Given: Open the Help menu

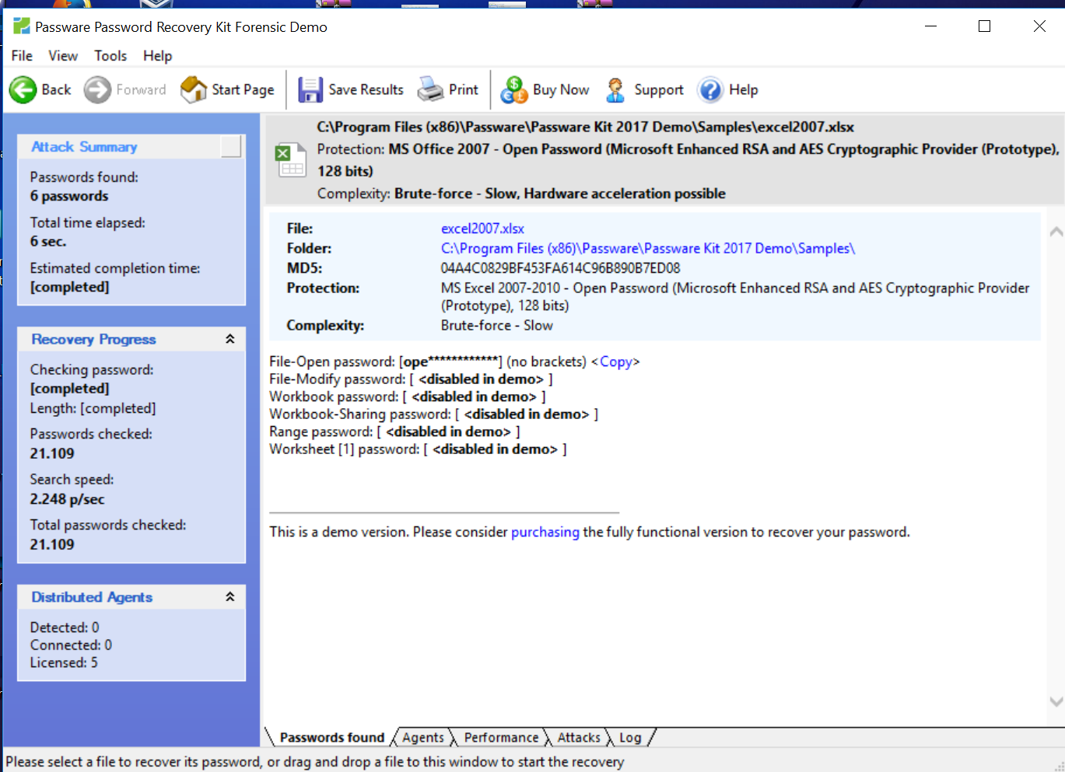Looking at the screenshot, I should [157, 56].
